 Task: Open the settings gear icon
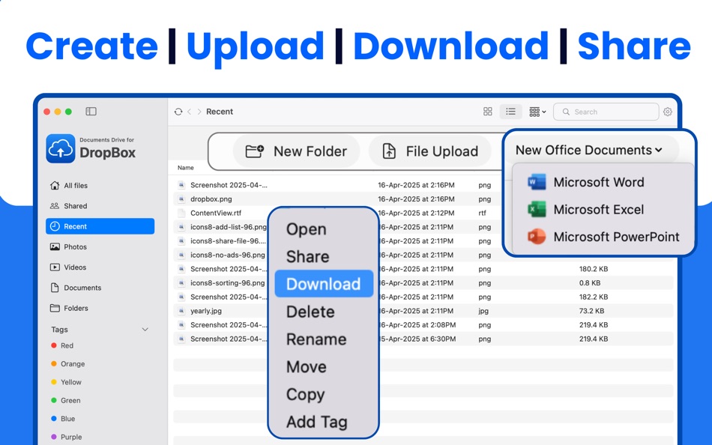(668, 112)
